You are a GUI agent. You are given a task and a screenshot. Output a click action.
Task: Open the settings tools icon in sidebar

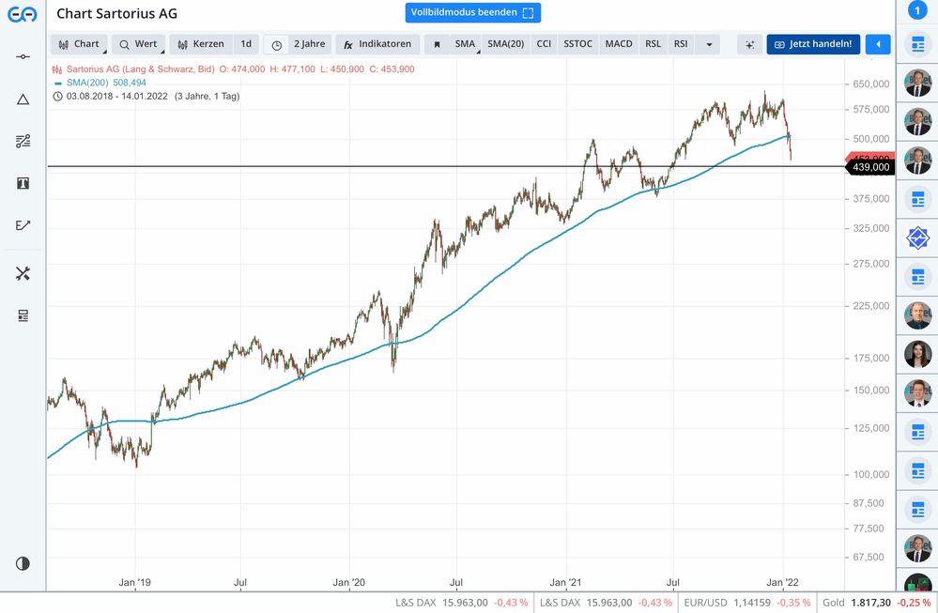tap(23, 273)
